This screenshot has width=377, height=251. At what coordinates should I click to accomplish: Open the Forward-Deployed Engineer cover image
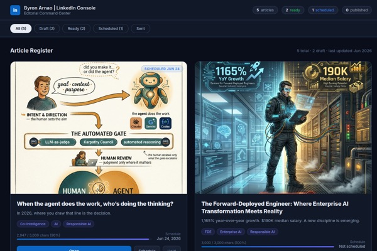pos(283,127)
